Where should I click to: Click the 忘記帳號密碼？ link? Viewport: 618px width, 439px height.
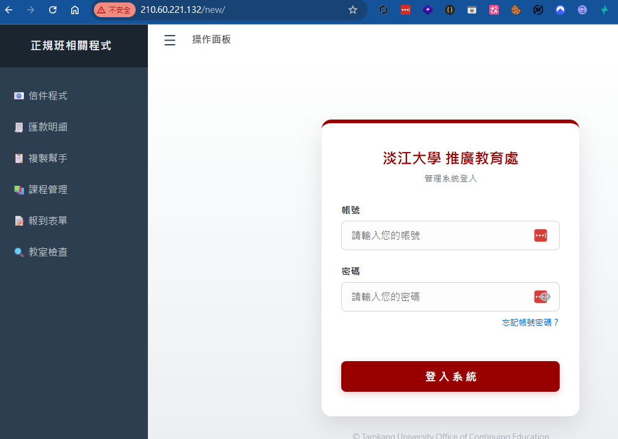coord(530,323)
